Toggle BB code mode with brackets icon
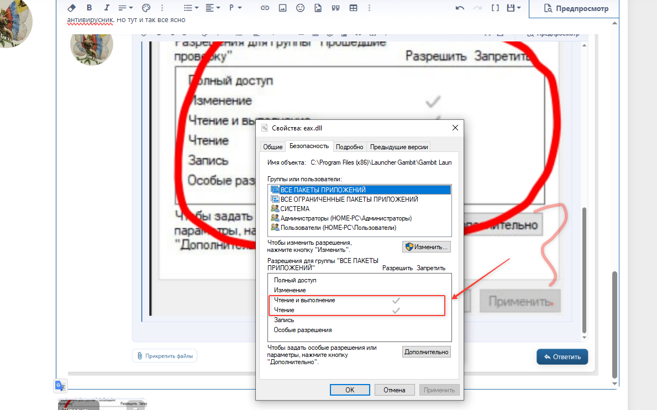This screenshot has width=657, height=410. [495, 8]
